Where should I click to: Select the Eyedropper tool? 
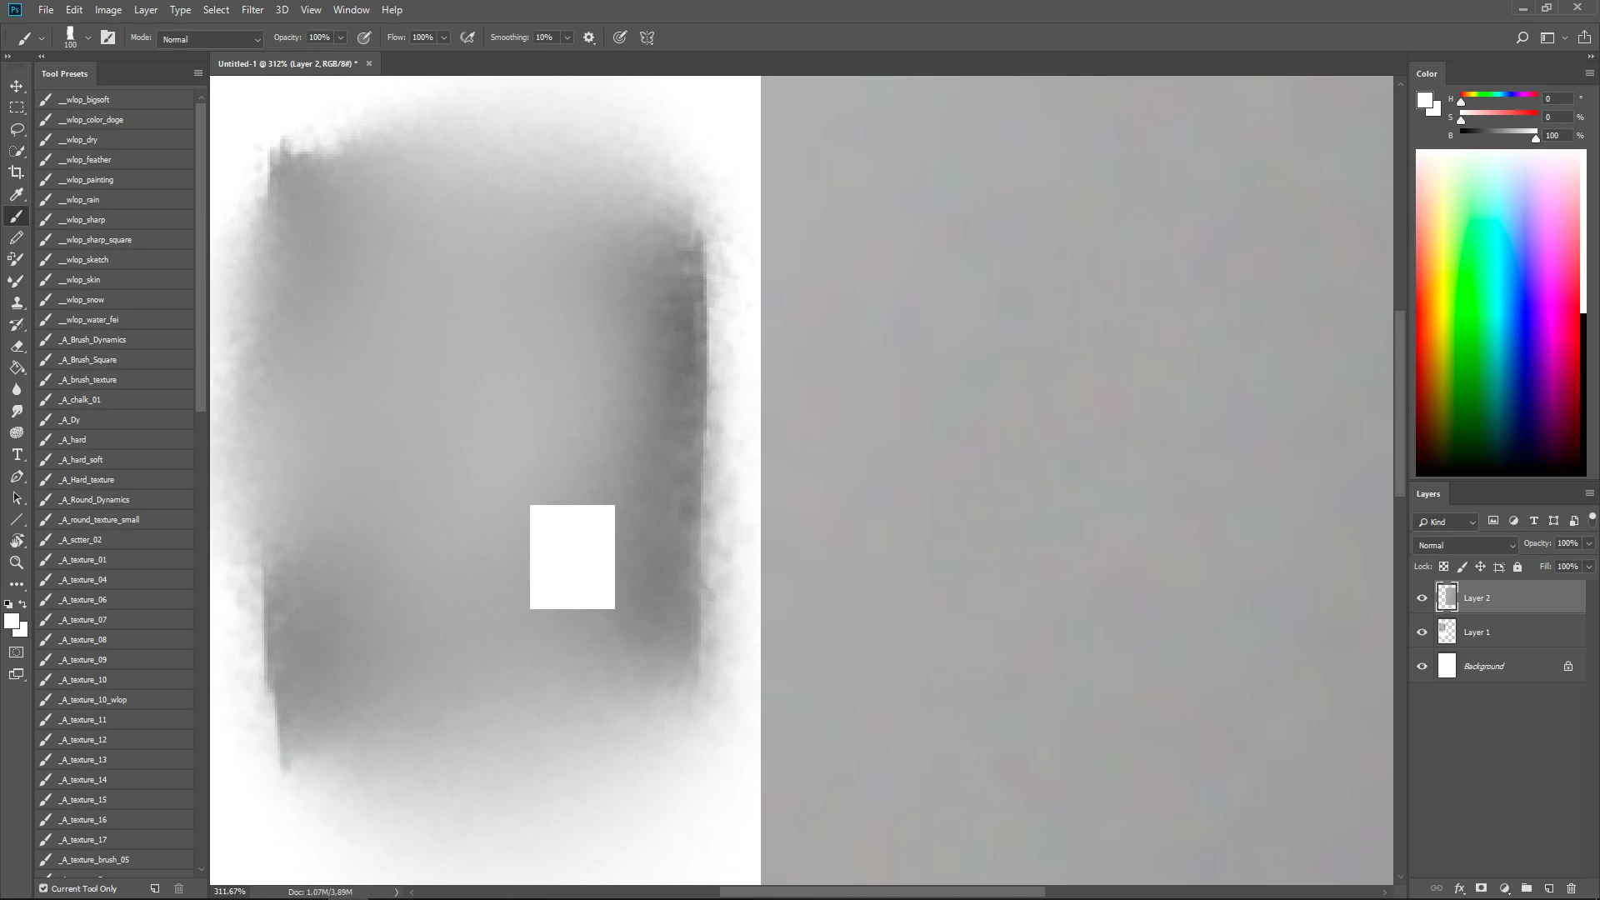[17, 194]
